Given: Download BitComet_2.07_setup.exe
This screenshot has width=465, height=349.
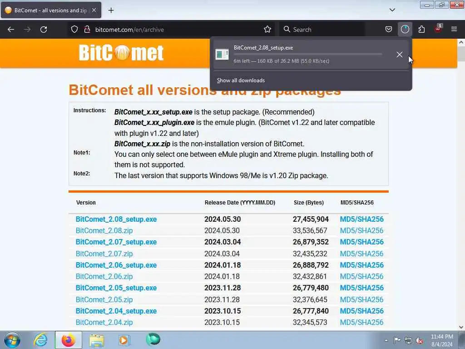Looking at the screenshot, I should (116, 242).
